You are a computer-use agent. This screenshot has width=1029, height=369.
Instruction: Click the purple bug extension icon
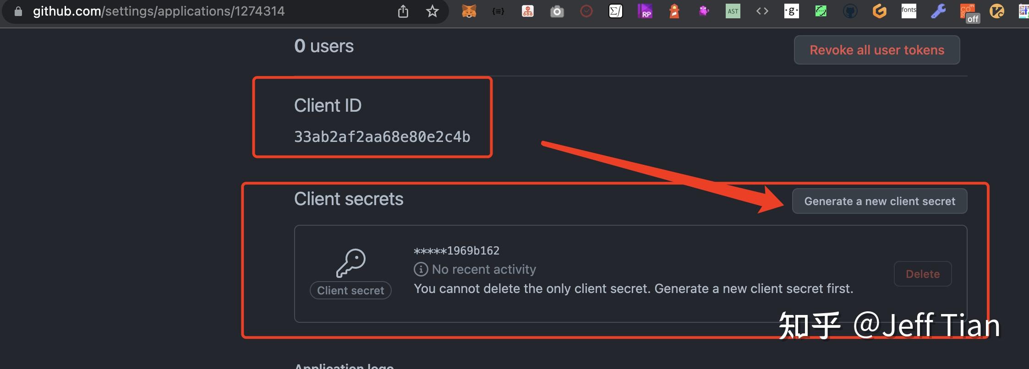[x=704, y=11]
